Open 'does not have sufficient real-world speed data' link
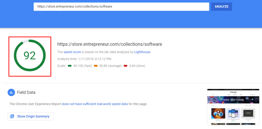 point(95,104)
